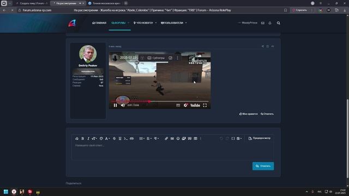
Task: Click the picture-in-picture icon on video overlay
Action: click(171, 58)
